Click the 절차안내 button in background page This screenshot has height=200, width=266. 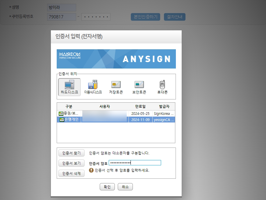click(174, 17)
